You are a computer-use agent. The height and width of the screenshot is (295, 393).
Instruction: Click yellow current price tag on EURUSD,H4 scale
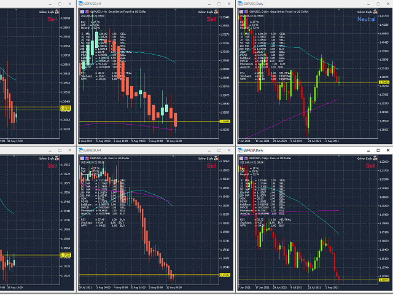pos(225,275)
